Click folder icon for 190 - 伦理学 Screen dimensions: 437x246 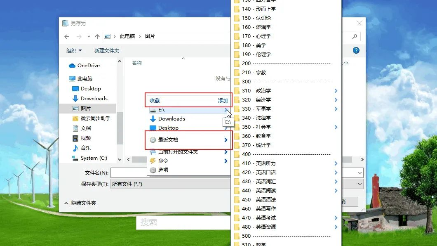point(237,54)
